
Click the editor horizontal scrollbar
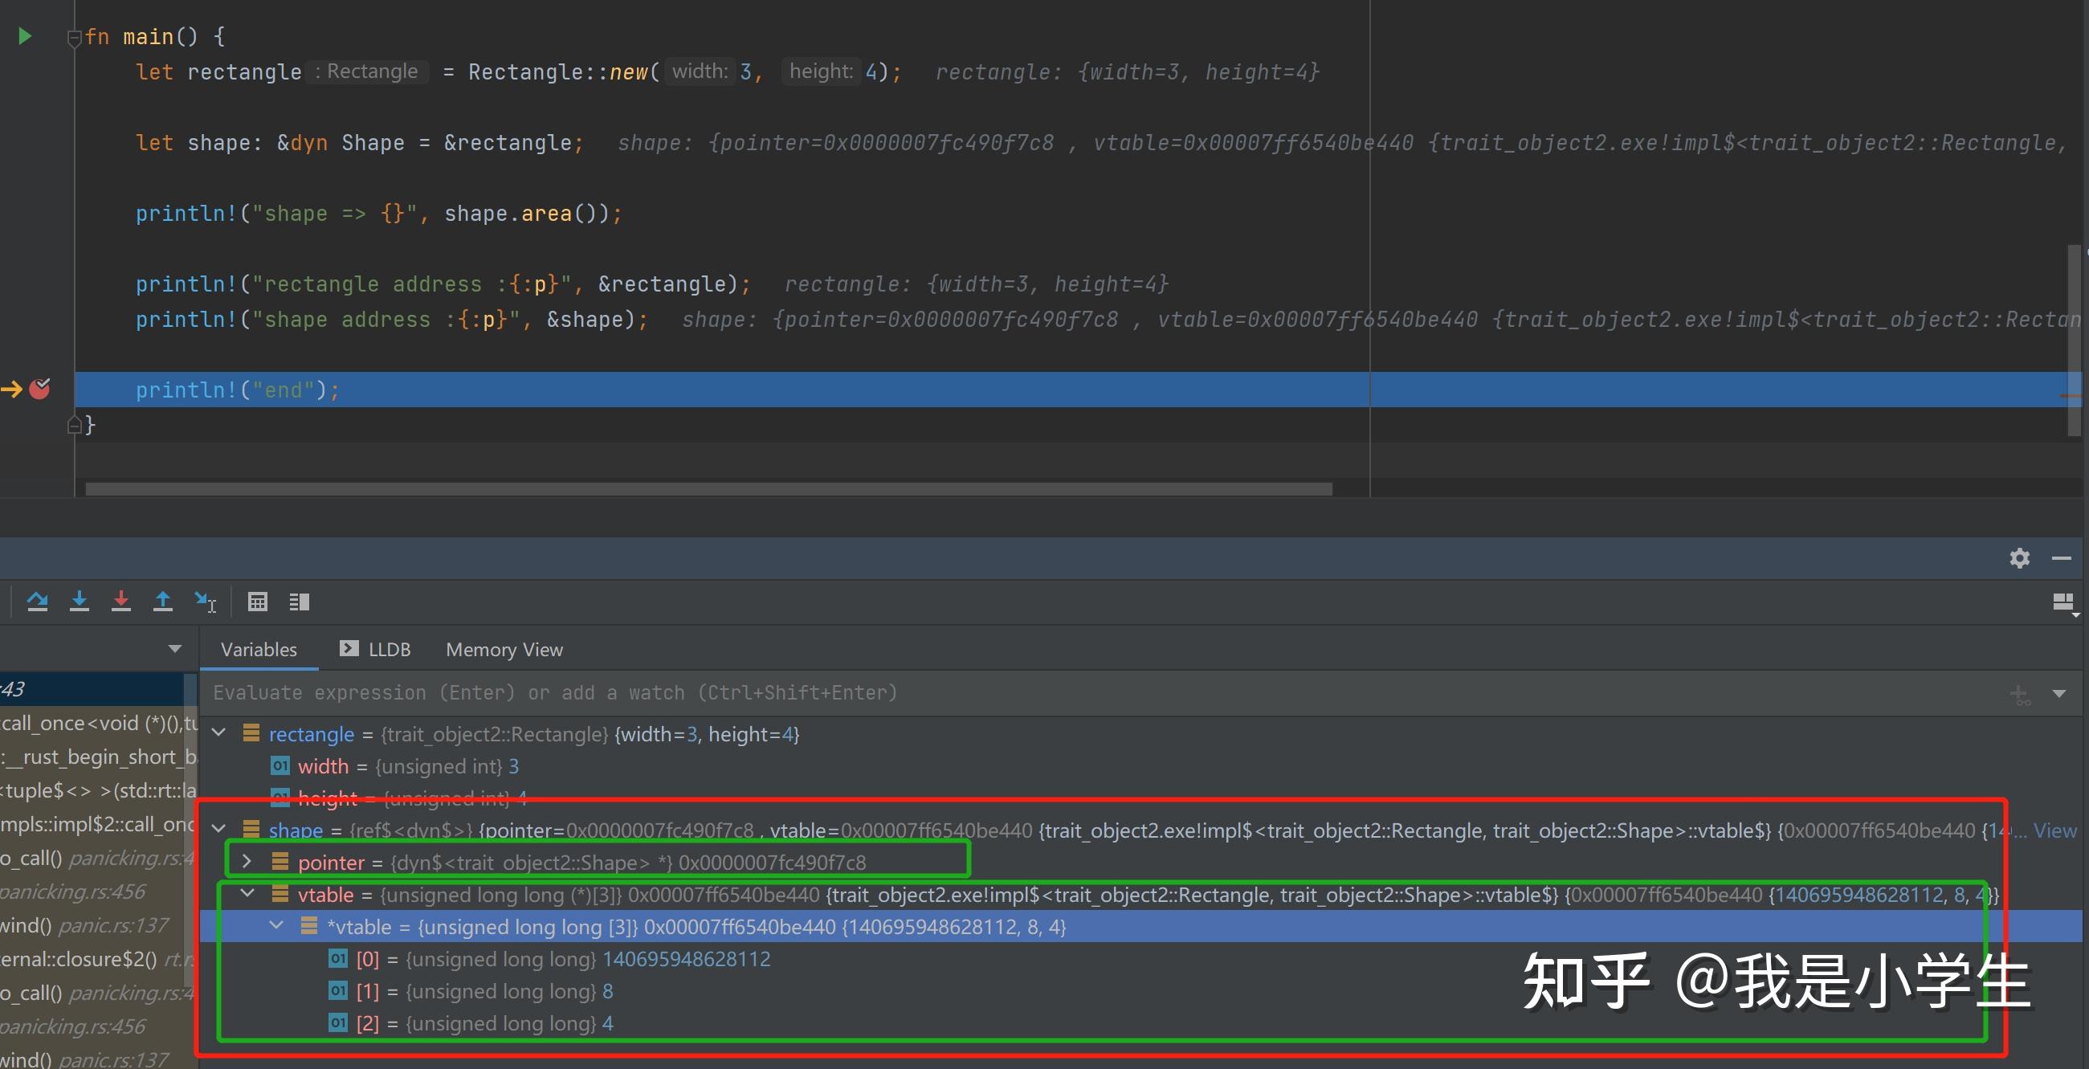click(708, 489)
